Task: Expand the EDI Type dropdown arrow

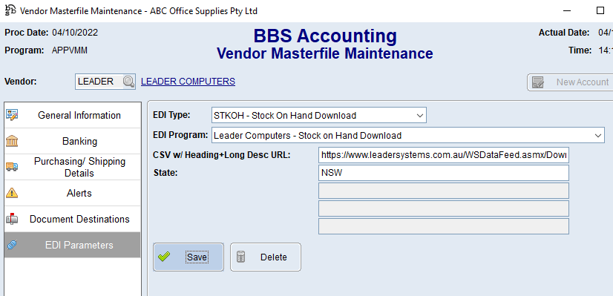Action: tap(420, 115)
